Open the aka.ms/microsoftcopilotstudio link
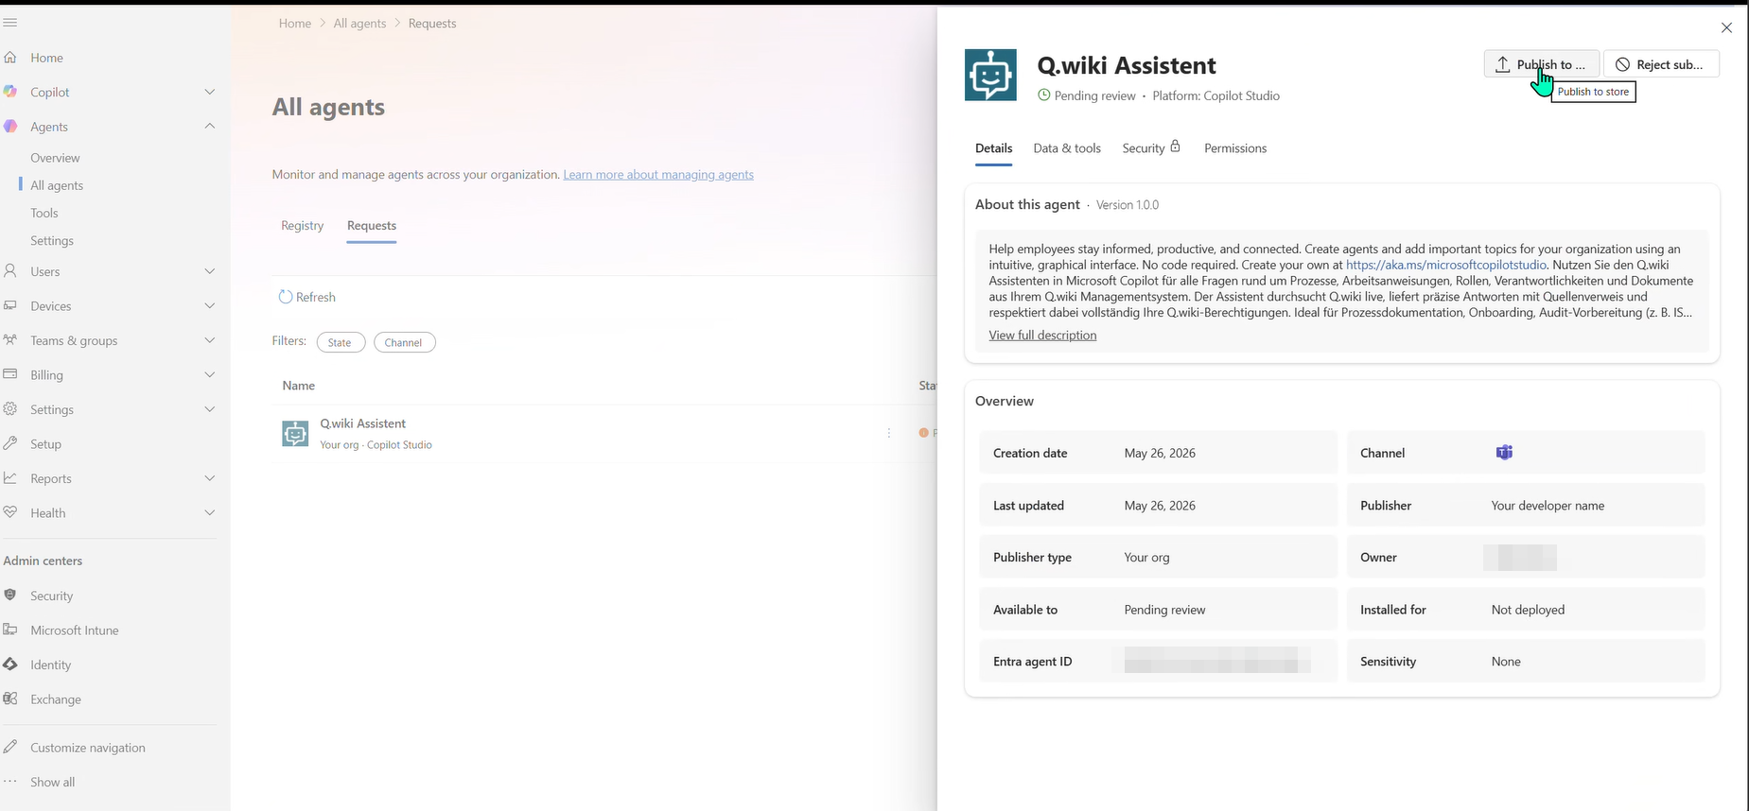Image resolution: width=1749 pixels, height=811 pixels. pos(1446,266)
